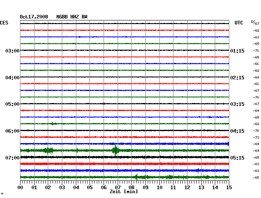Screen dimensions: 261x198
Task: Select minute 12 on the Zeit axis
Action: coord(187,188)
